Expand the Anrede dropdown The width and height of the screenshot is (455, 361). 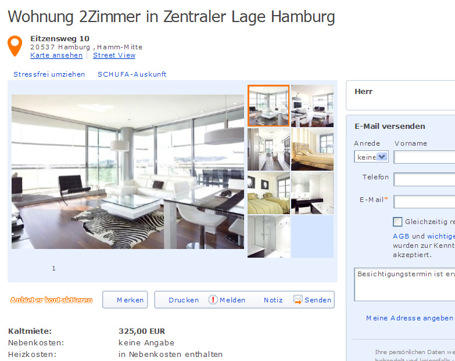371,157
